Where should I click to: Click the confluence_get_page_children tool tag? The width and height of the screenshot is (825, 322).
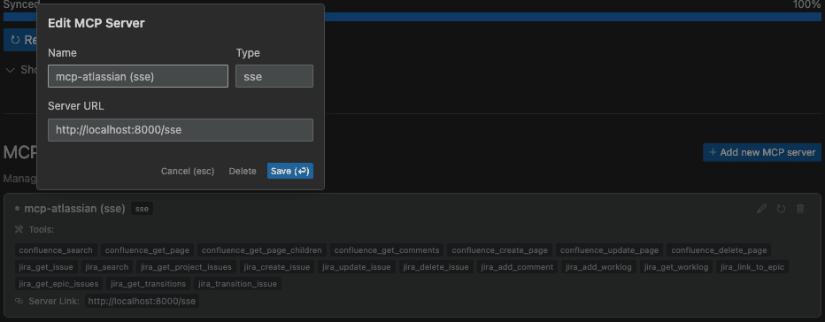point(263,250)
